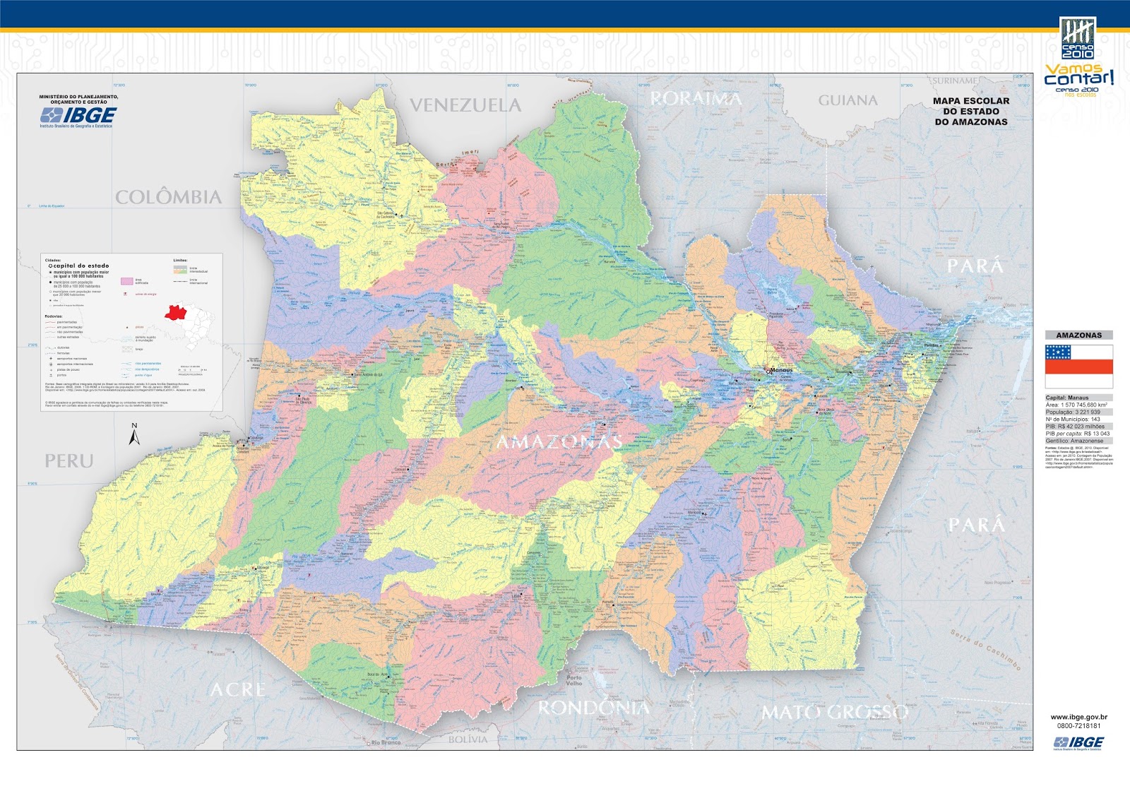Viewport: 1130px width, 791px height.
Task: Select the open circle for municípios under 25 000
Action: tap(50, 292)
